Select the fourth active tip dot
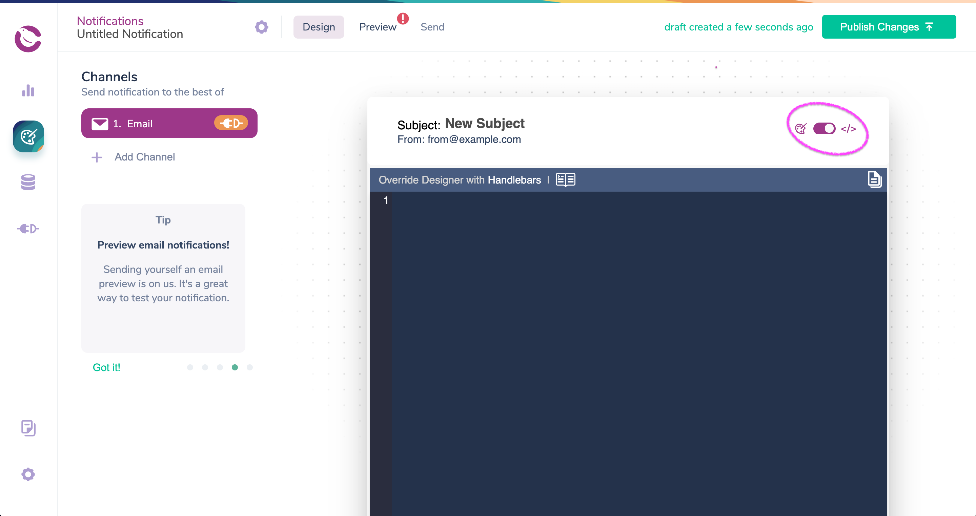The width and height of the screenshot is (976, 516). coord(235,367)
